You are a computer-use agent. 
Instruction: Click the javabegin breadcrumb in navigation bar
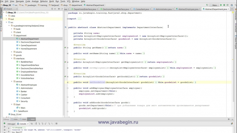(x=31, y=5)
